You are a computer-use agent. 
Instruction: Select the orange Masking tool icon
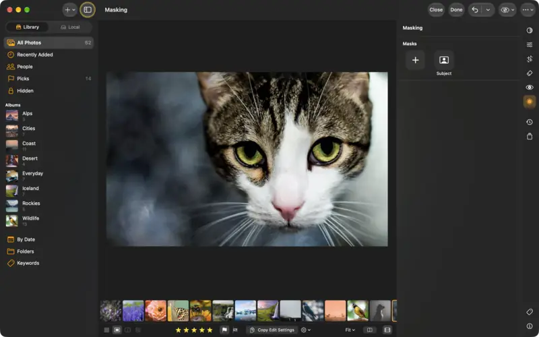click(530, 102)
